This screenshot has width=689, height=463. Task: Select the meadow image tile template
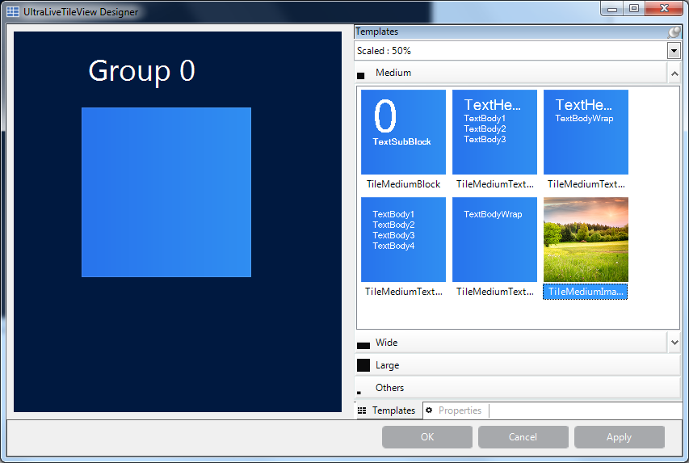(586, 239)
